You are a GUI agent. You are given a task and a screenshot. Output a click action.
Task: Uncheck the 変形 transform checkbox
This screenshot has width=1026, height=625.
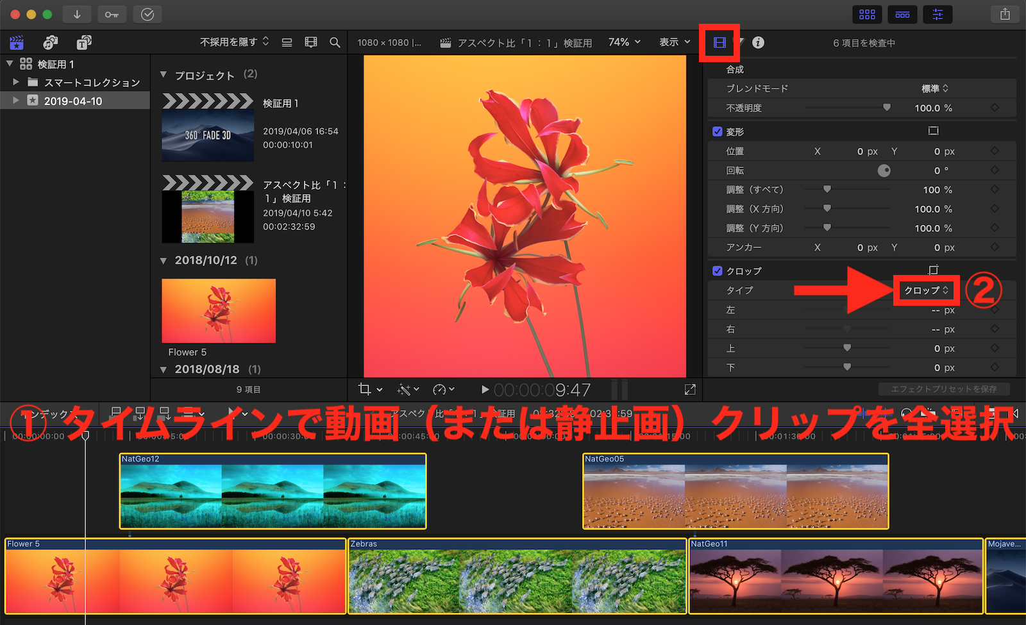click(718, 131)
